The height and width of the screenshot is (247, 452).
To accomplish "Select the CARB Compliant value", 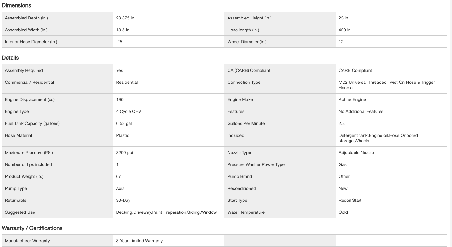I will tap(355, 70).
